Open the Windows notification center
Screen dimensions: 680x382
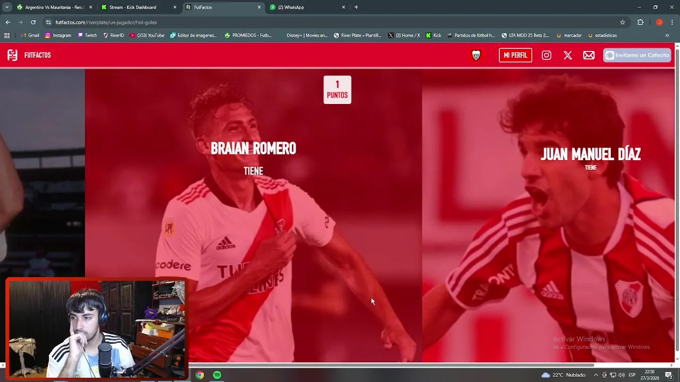pyautogui.click(x=669, y=375)
